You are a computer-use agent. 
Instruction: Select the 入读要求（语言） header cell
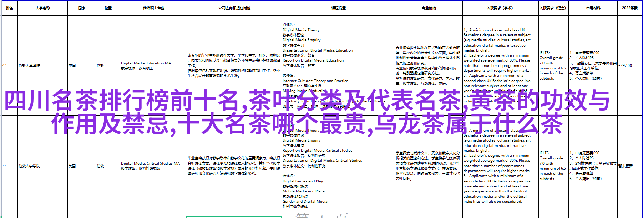pyautogui.click(x=553, y=8)
